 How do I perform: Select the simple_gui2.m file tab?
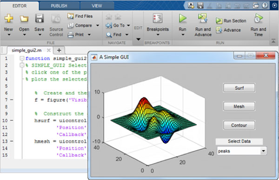pos(27,50)
